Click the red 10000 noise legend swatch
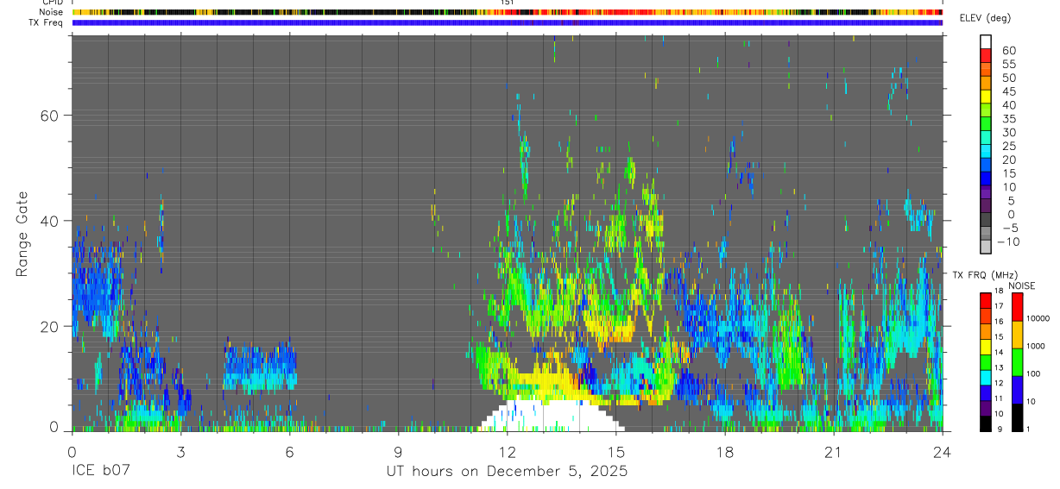Viewport: 1060px width, 489px height. [x=1017, y=307]
